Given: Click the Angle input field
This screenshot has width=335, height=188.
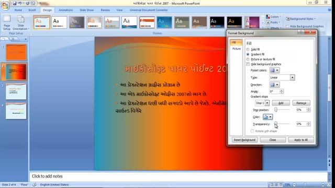Looking at the screenshot, I should (x=274, y=91).
